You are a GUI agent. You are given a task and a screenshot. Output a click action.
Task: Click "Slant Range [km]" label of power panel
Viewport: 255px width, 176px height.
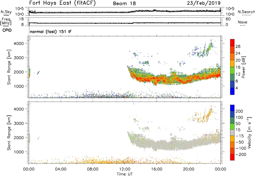(x=9, y=67)
